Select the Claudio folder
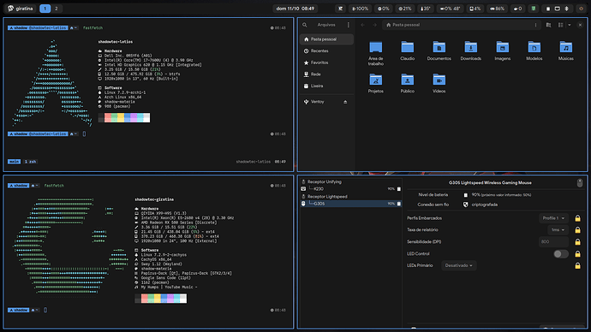This screenshot has height=332, width=591. (408, 50)
